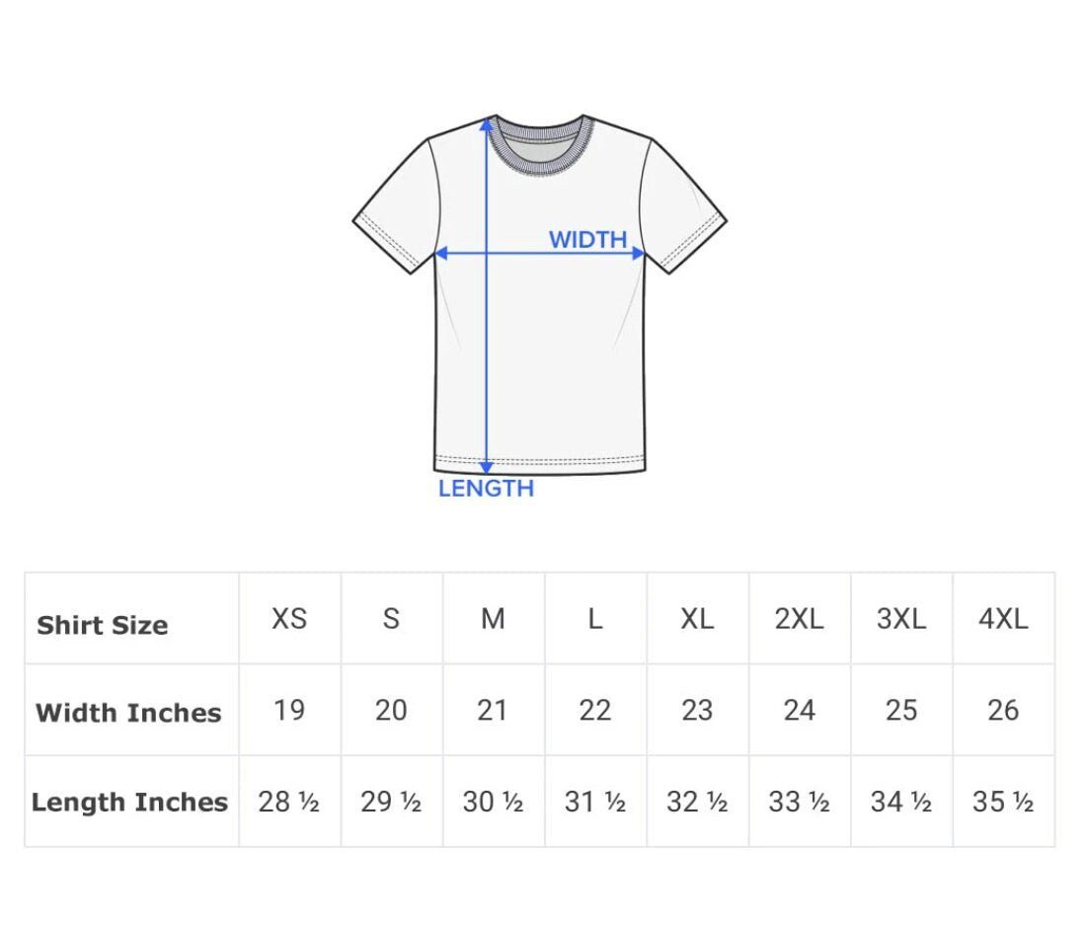The height and width of the screenshot is (926, 1086).
Task: Select the 2XL size cell
Action: click(799, 619)
